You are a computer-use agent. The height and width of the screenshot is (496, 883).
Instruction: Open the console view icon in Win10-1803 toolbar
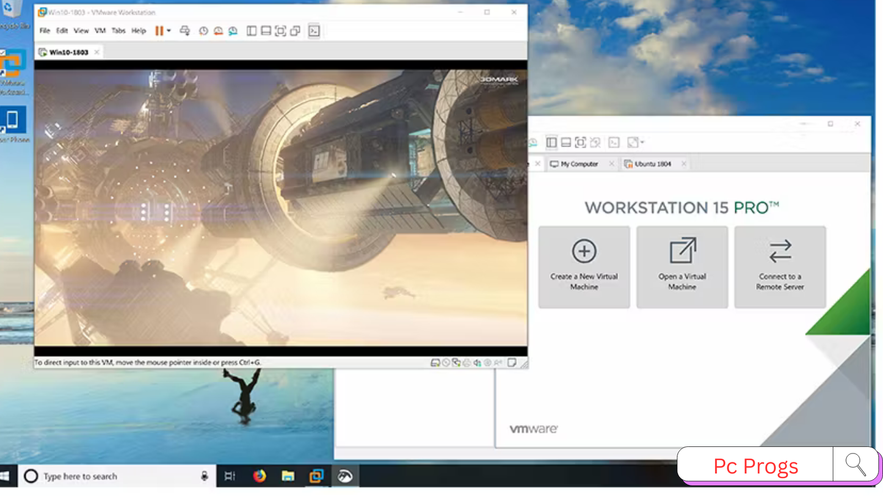click(314, 31)
